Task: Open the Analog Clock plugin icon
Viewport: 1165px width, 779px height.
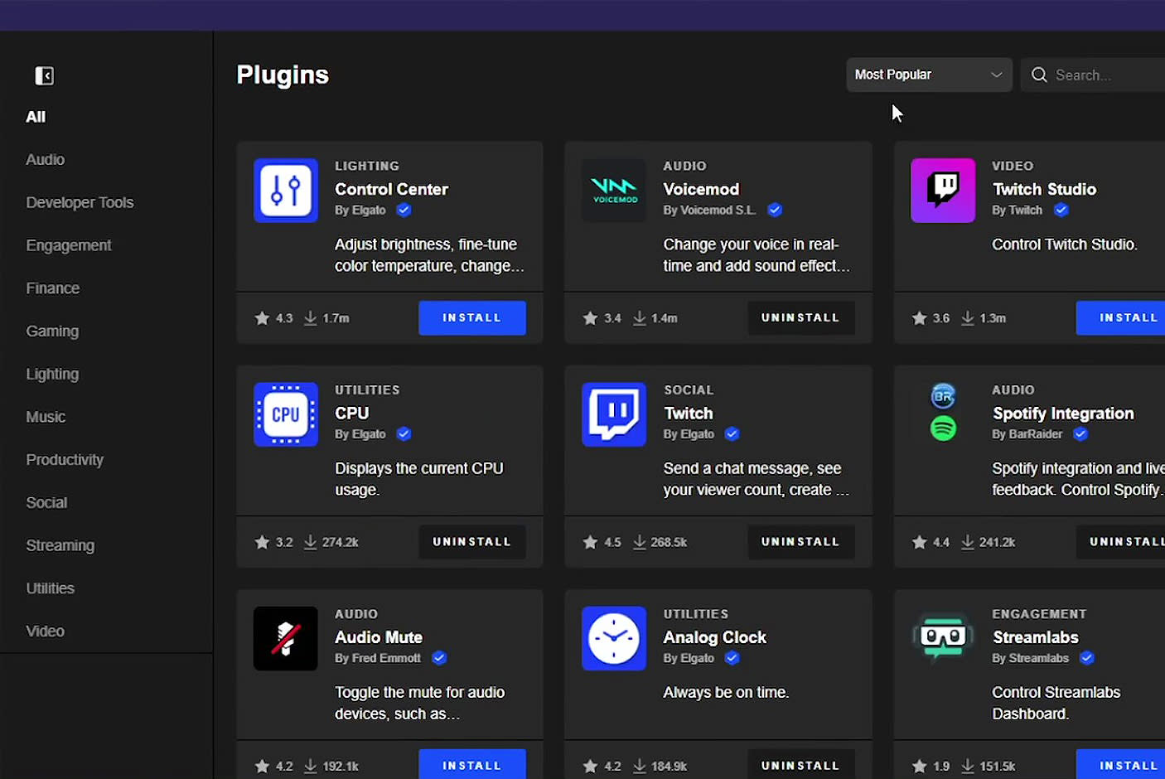Action: pyautogui.click(x=614, y=638)
